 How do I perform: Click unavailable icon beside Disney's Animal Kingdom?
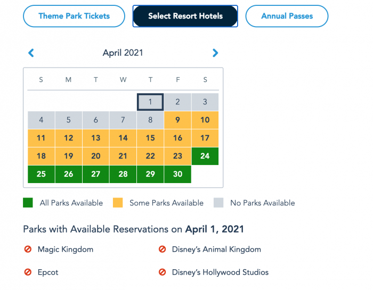162,249
